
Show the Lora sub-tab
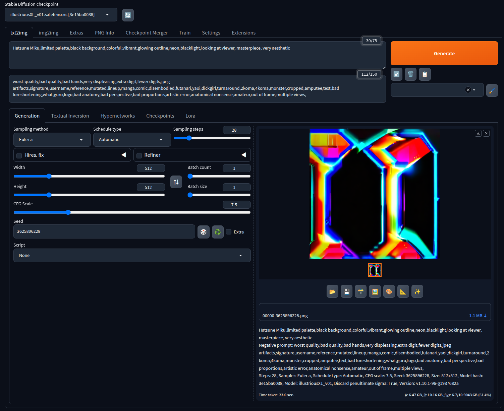tap(190, 116)
